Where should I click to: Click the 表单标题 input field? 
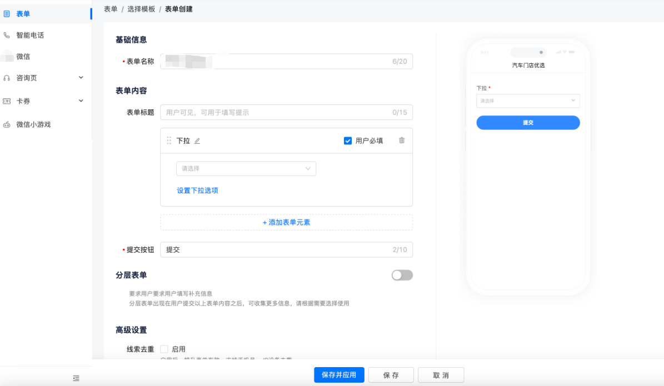click(x=286, y=112)
